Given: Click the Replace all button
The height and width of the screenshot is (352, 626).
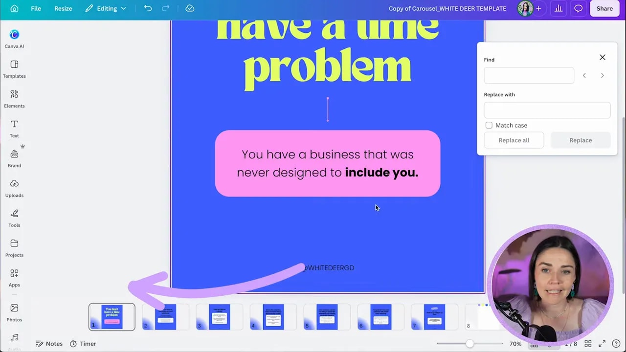Looking at the screenshot, I should (514, 140).
